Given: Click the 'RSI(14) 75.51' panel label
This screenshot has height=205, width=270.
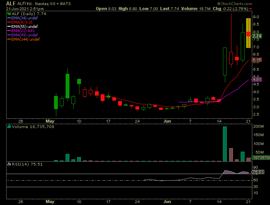Looking at the screenshot, I should click(27, 164).
